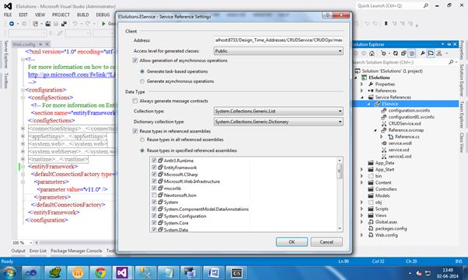Click the Save All toolbar icon

point(63,23)
